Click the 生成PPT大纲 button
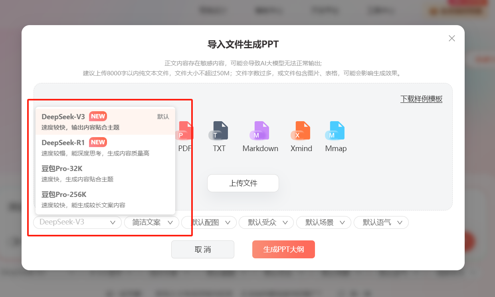Screen dimensions: 495x297 pos(283,250)
